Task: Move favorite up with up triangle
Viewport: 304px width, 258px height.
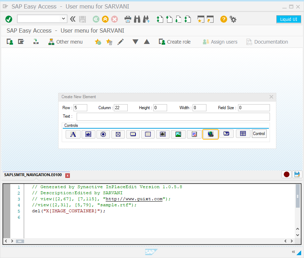Action: [147, 42]
